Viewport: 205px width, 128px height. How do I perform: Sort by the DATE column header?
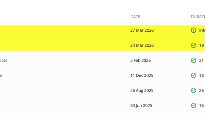coord(135,17)
